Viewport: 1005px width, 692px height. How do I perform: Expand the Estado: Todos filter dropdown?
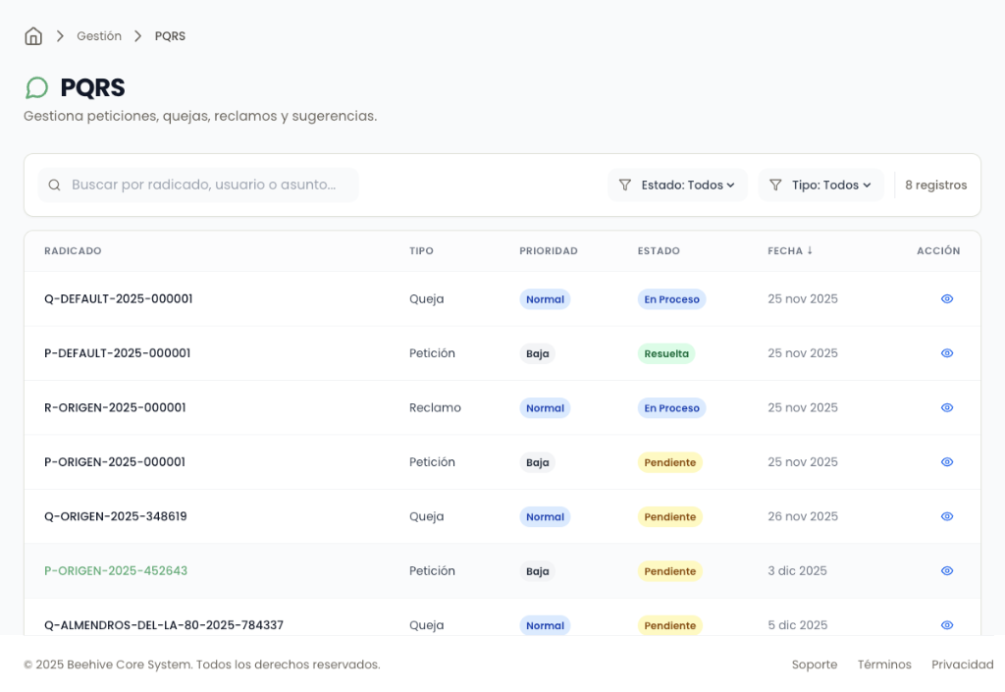677,185
